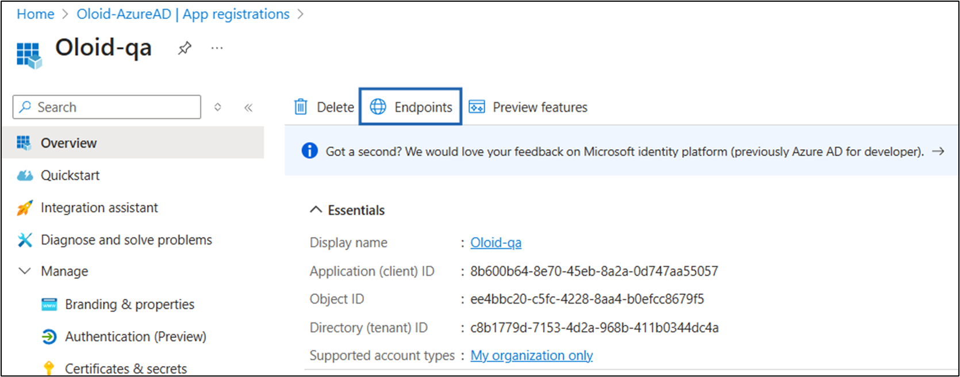Click the Delete button
Image resolution: width=960 pixels, height=377 pixels.
tap(324, 107)
